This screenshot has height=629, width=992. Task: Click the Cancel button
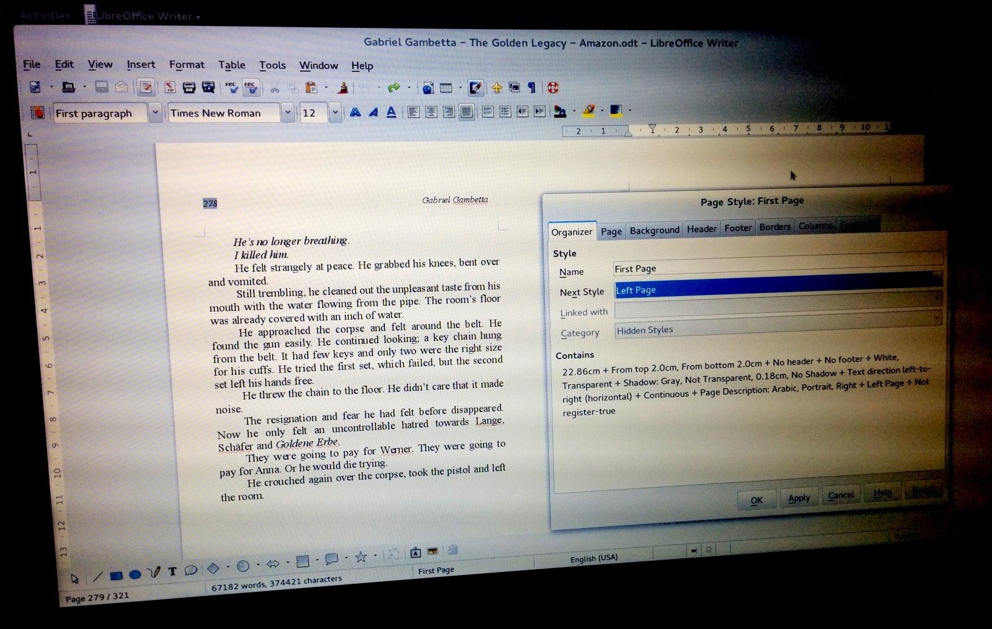[841, 495]
